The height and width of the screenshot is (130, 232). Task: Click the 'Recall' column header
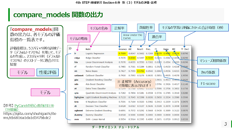(x=140, y=49)
